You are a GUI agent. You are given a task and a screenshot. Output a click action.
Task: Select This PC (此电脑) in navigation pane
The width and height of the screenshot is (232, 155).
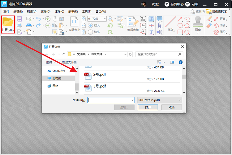pyautogui.click(x=58, y=78)
